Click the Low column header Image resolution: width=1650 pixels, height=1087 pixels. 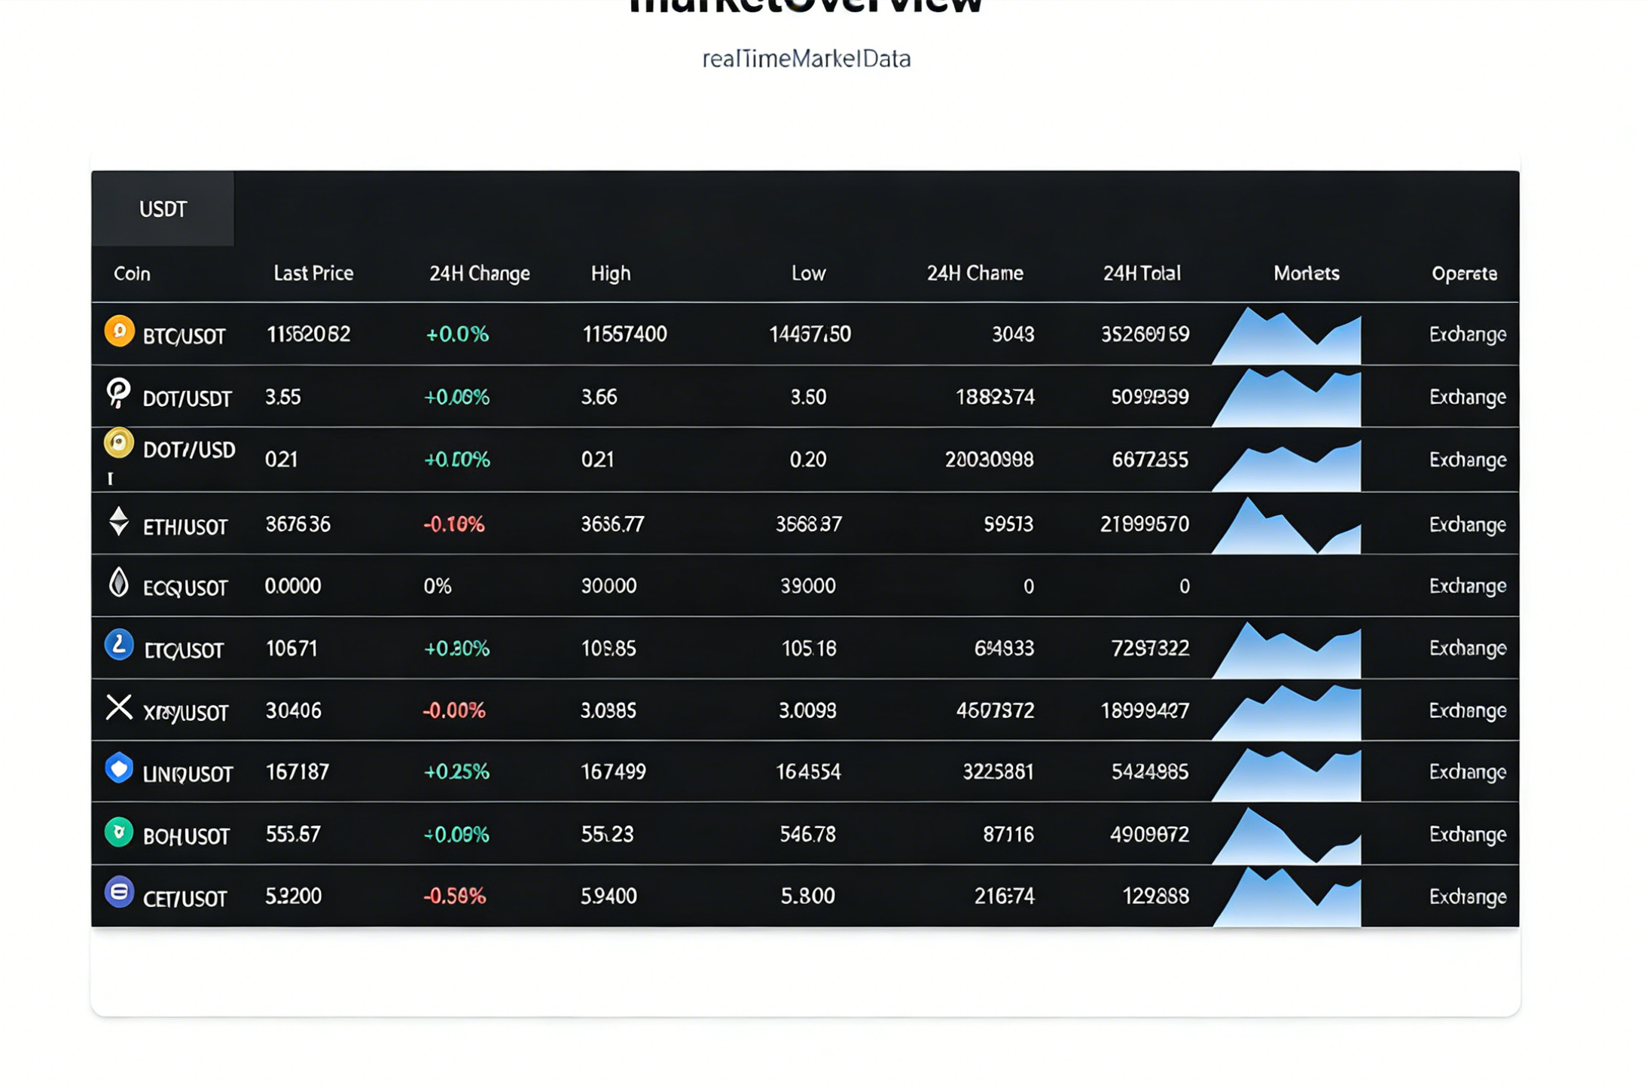[808, 273]
